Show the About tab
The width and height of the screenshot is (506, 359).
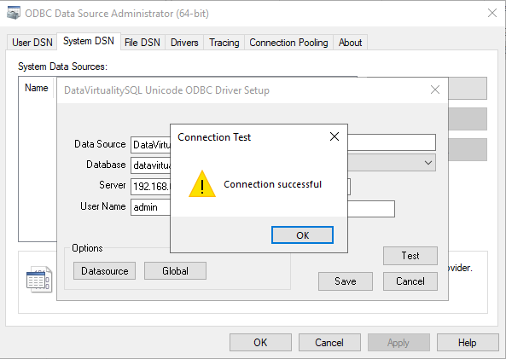click(x=350, y=43)
